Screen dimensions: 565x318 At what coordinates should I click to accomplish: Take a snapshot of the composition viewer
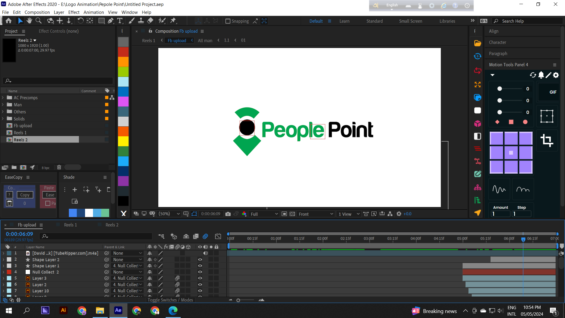[x=228, y=214]
